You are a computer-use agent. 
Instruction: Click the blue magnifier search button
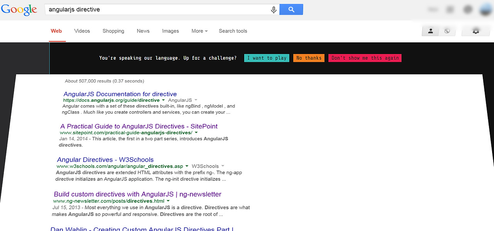click(291, 10)
